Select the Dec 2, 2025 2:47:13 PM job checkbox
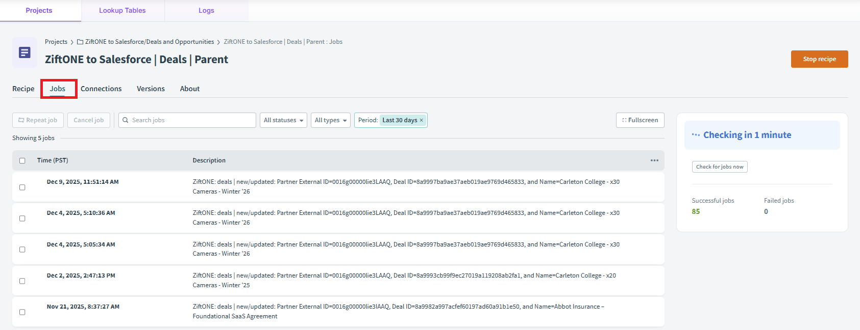This screenshot has width=860, height=330. (22, 281)
